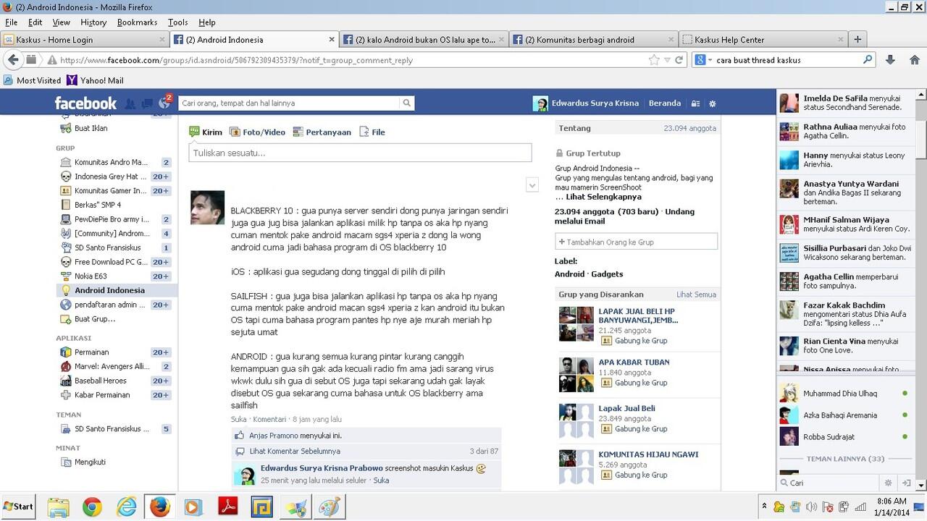Launch Chrome from taskbar
927x521 pixels.
pyautogui.click(x=92, y=507)
